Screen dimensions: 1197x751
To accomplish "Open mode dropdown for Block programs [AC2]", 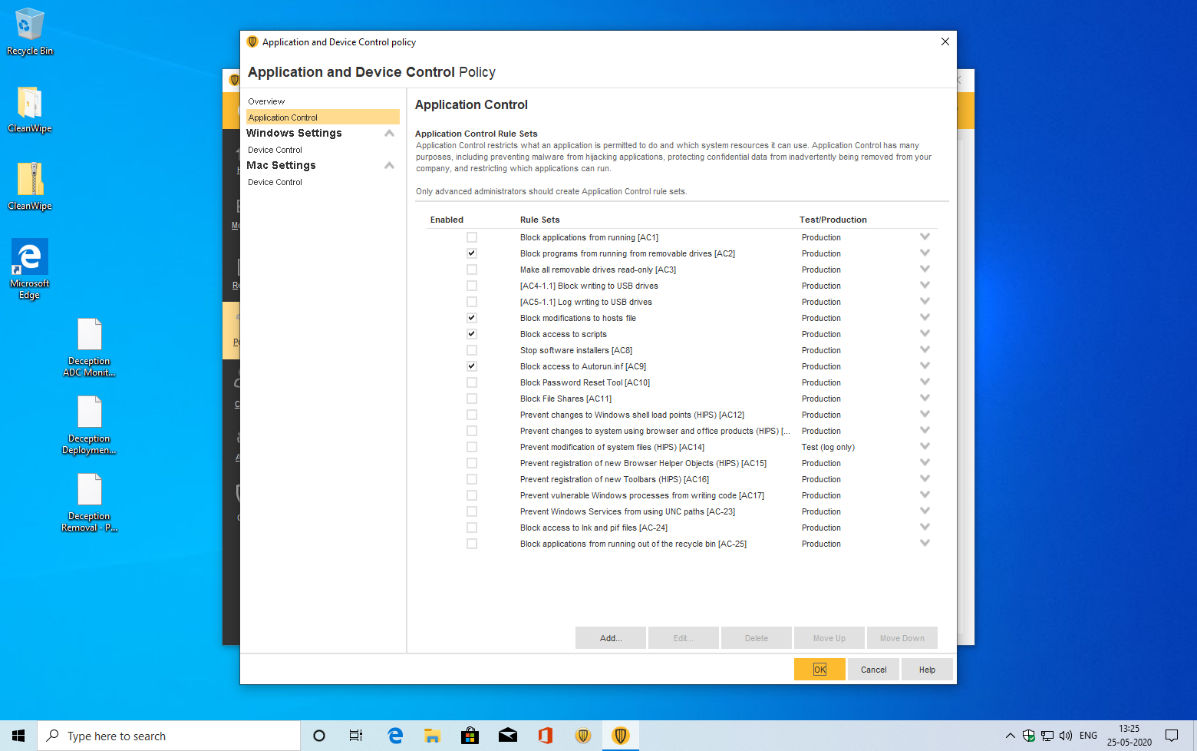I will [x=925, y=253].
